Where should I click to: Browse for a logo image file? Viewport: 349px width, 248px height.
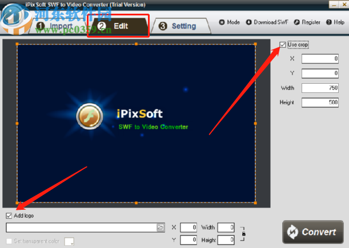click(x=161, y=227)
